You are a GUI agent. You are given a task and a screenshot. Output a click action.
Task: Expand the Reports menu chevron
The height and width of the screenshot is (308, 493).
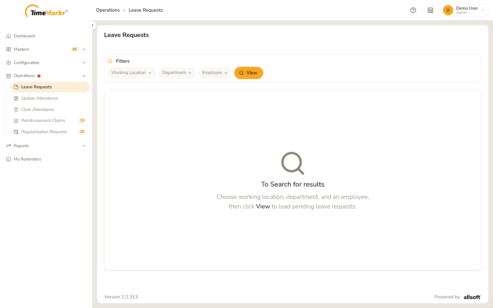click(84, 146)
